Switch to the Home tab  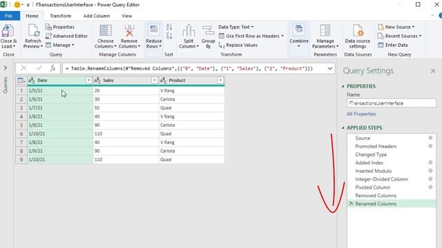point(32,16)
